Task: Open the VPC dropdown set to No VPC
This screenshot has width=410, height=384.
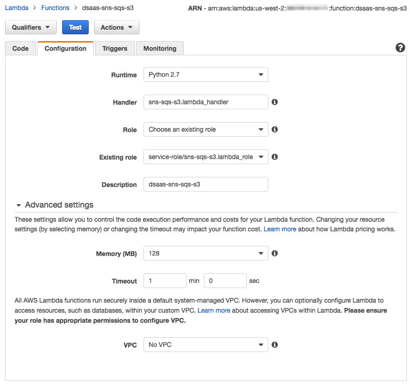Action: tap(205, 345)
